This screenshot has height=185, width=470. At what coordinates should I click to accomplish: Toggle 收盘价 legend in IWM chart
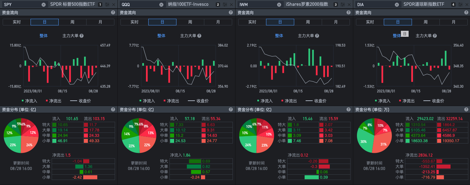tap(316, 101)
